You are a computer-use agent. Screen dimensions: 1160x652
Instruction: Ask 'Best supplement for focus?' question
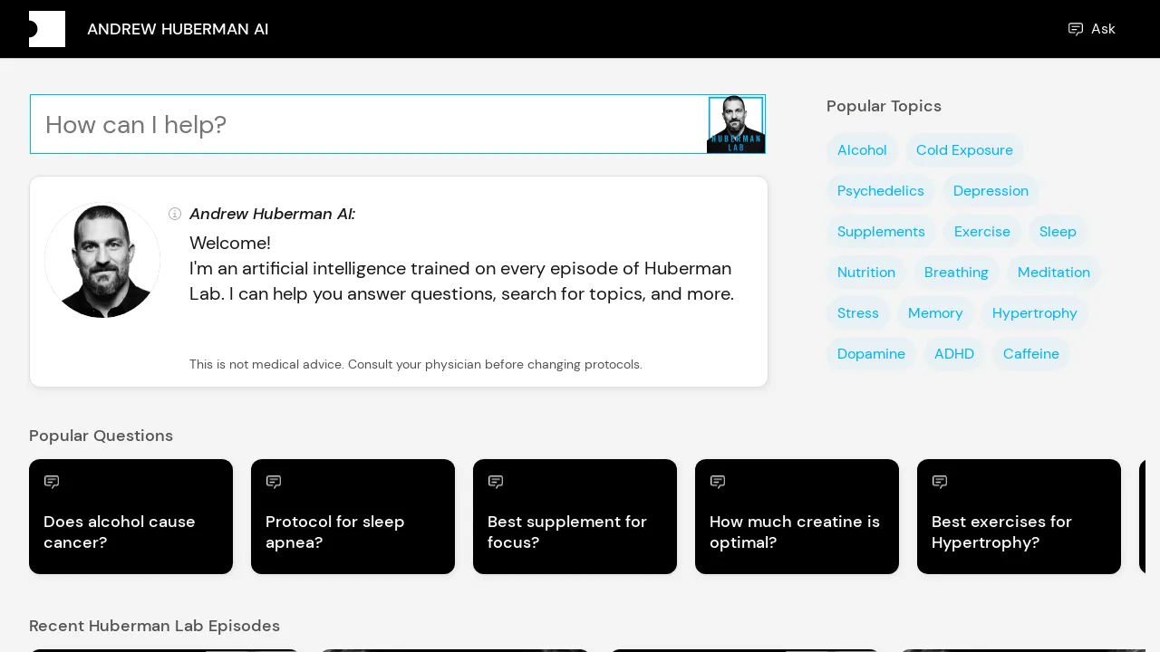tap(575, 516)
